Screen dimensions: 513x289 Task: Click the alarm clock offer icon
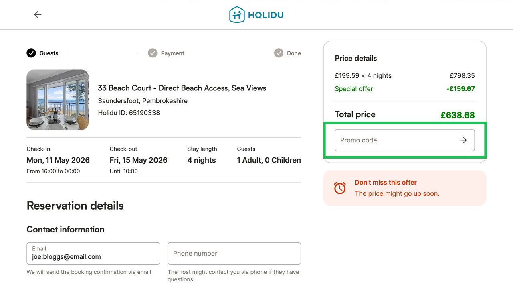point(339,188)
